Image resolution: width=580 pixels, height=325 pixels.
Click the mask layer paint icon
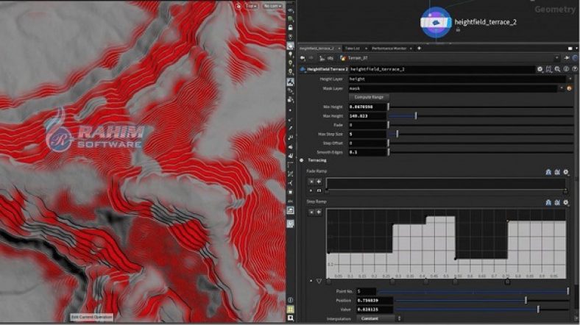pos(569,88)
